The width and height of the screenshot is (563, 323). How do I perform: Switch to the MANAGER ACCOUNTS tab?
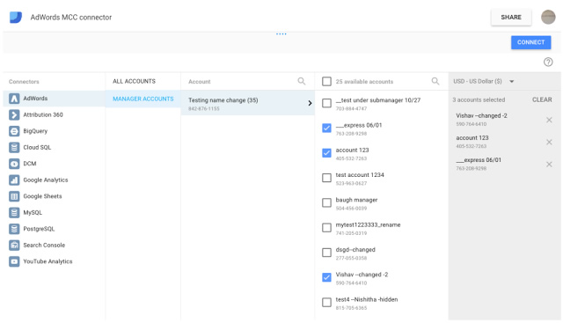(143, 99)
